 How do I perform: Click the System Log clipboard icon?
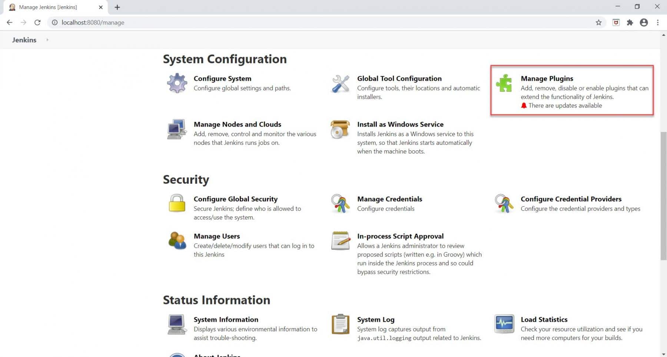coord(340,324)
